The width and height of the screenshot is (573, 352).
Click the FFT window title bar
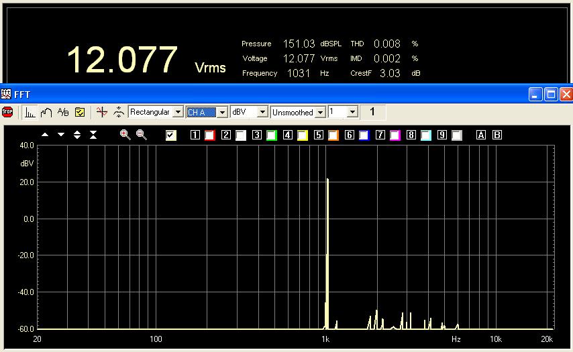tap(268, 94)
